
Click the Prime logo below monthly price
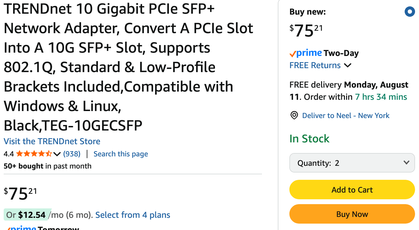tap(20, 228)
